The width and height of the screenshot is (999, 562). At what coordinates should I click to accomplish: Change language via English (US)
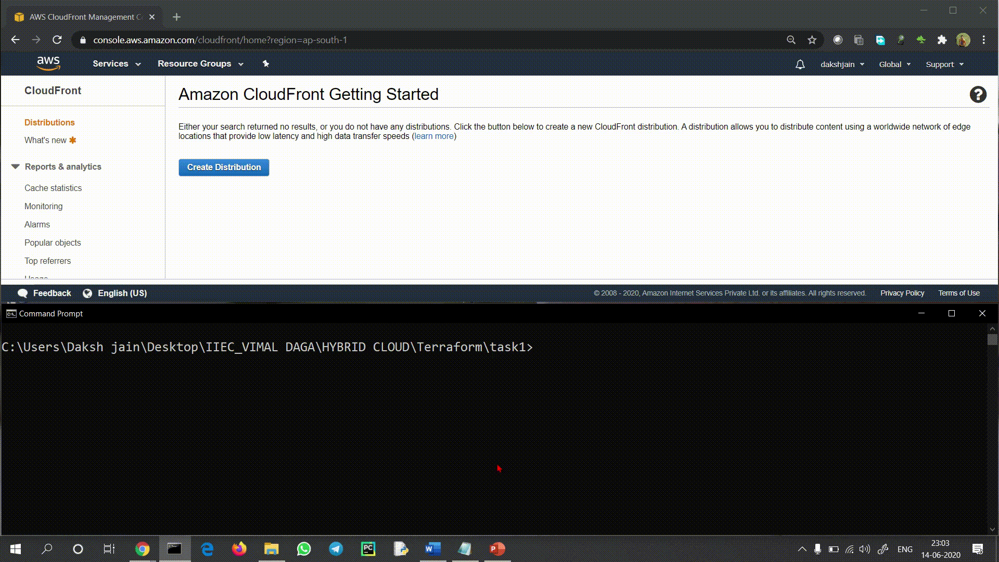tap(115, 293)
